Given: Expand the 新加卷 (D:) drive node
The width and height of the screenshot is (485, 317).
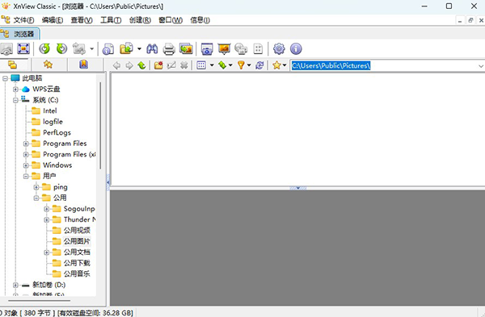Looking at the screenshot, I should 15,285.
